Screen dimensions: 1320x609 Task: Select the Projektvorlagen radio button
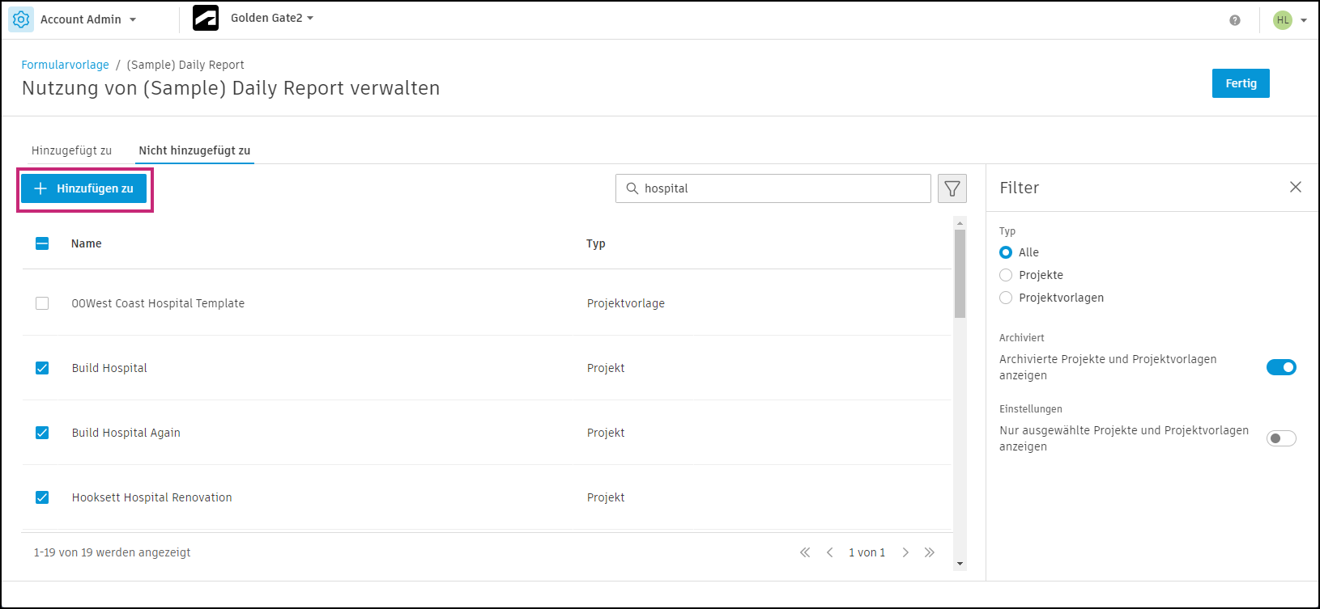point(1005,297)
